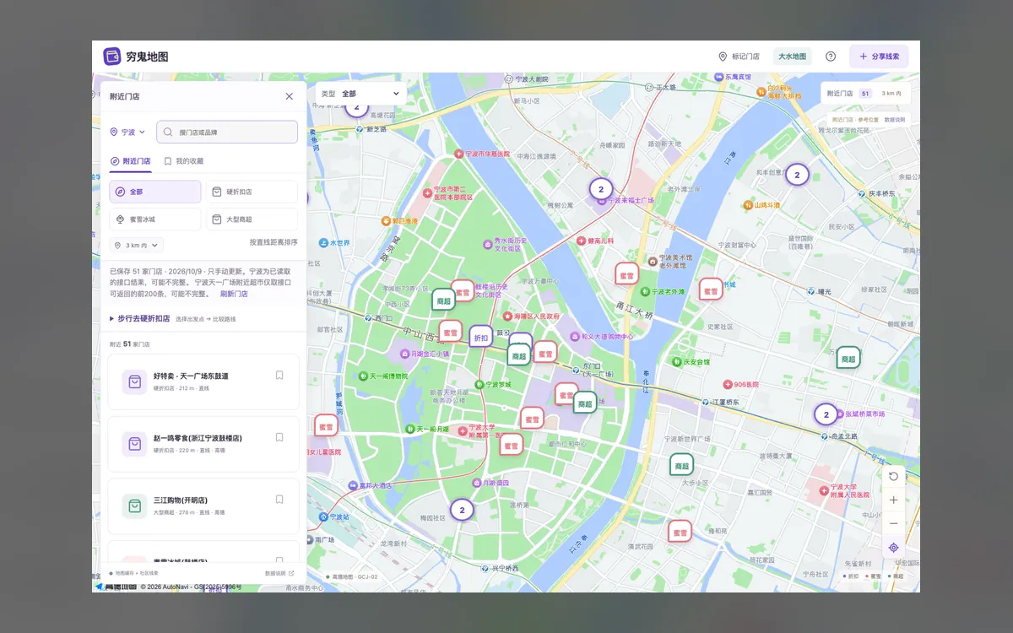This screenshot has width=1013, height=633.
Task: Click the 分享线索 button
Action: point(879,57)
